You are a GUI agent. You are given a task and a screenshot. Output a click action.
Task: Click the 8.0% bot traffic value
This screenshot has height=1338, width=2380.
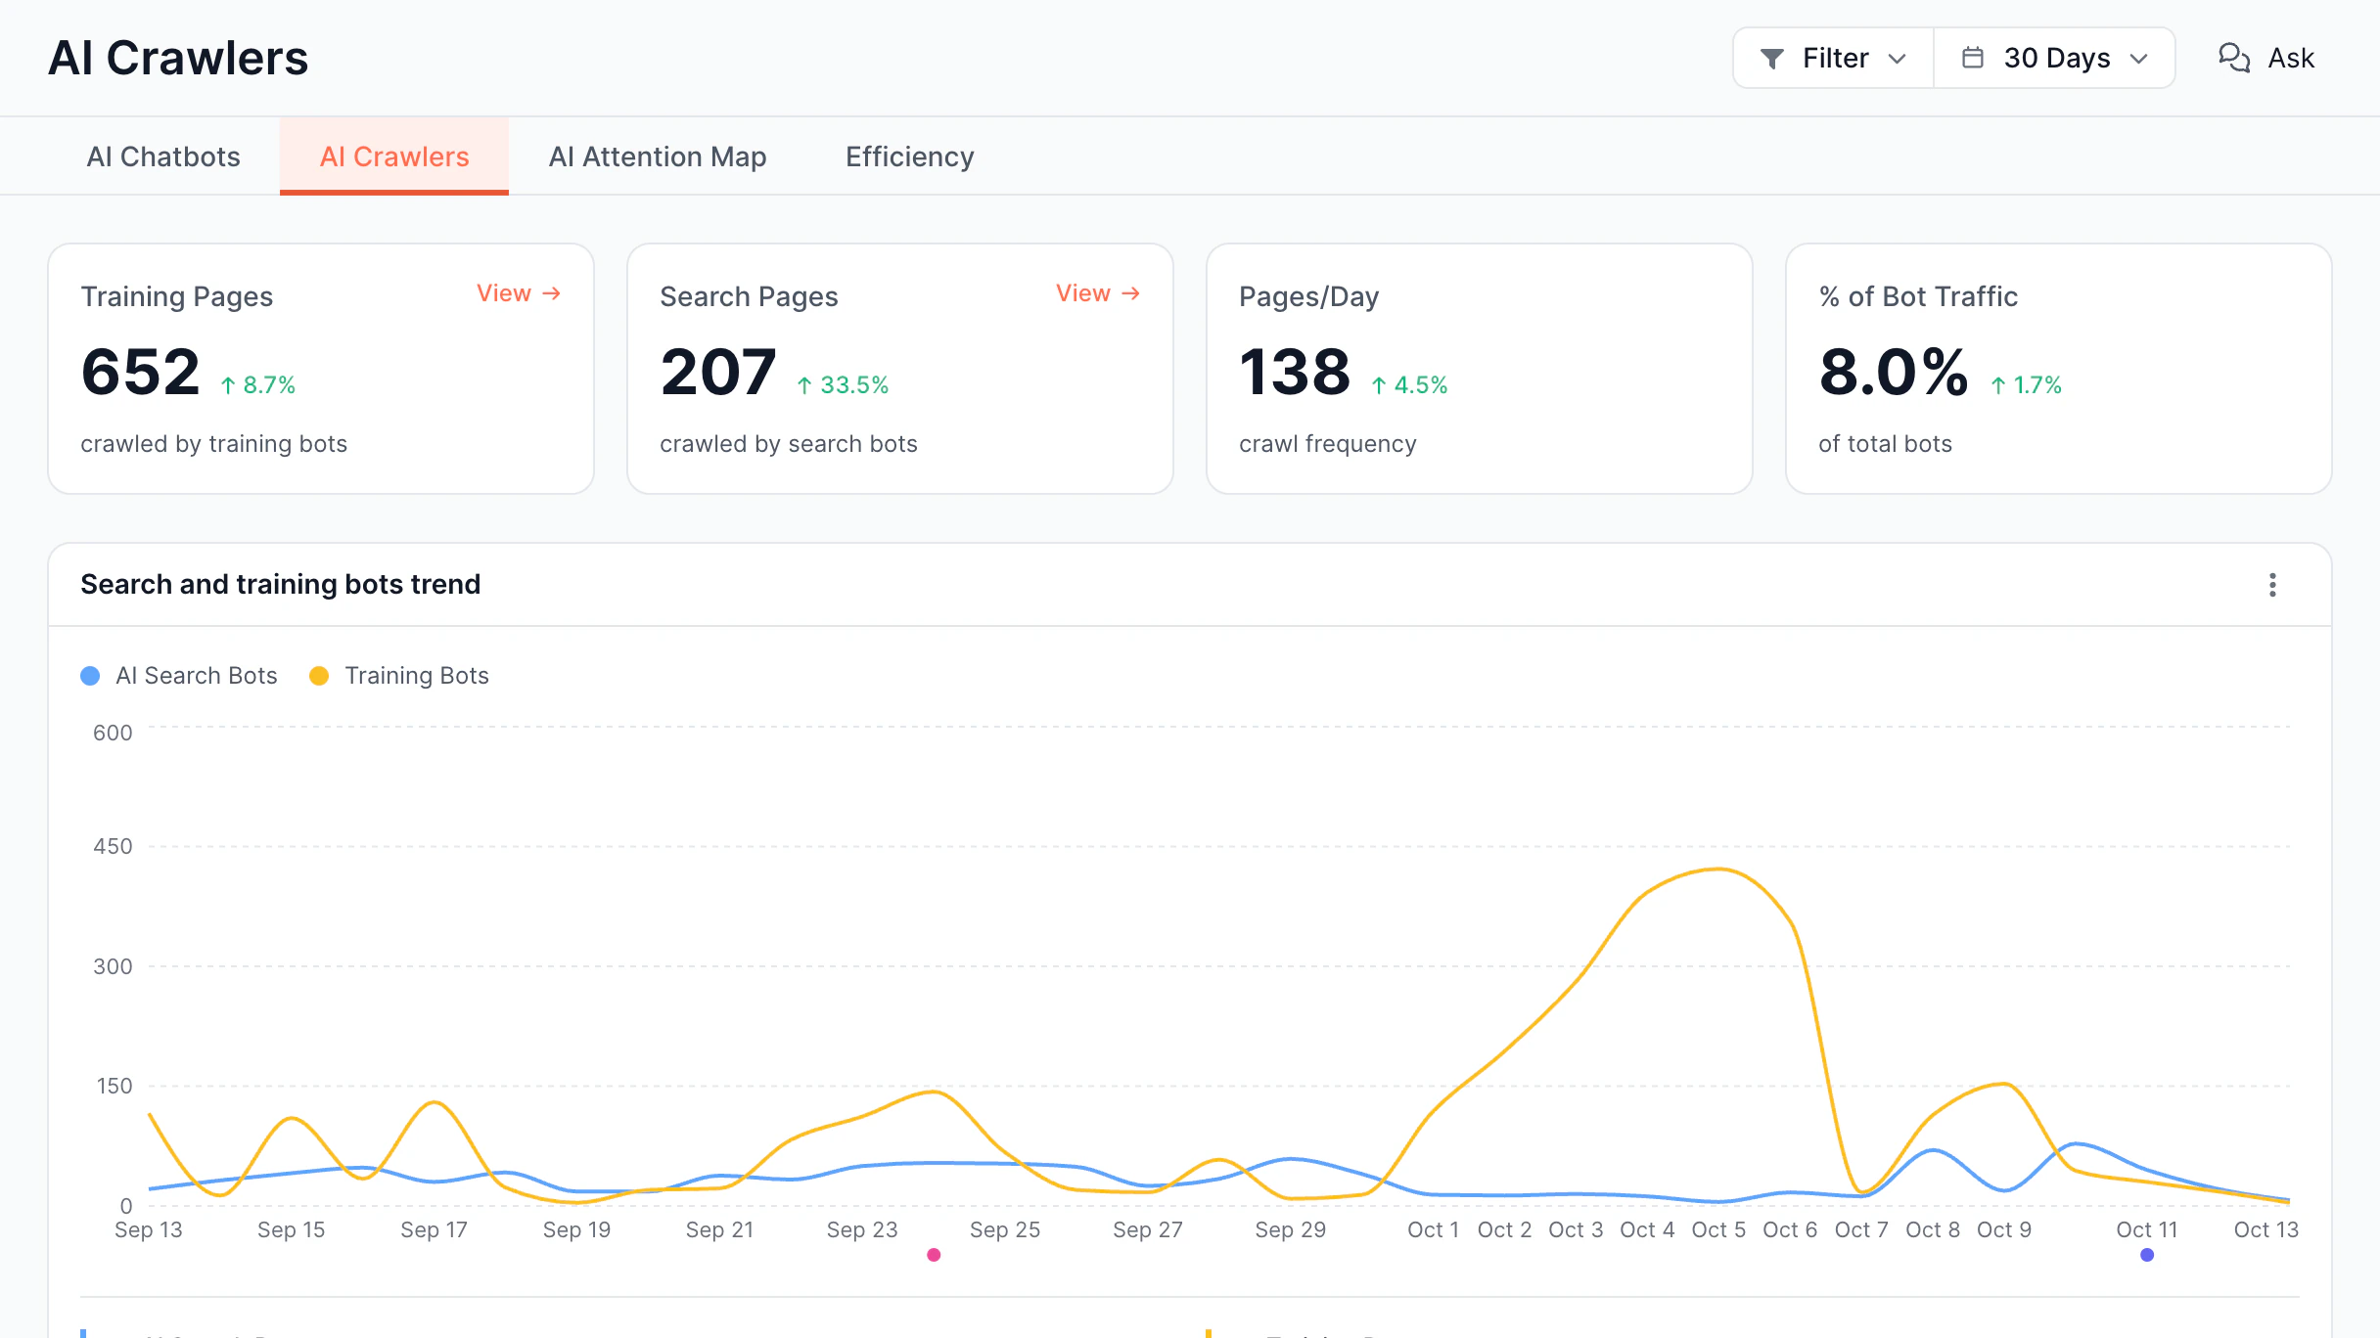(x=1894, y=373)
